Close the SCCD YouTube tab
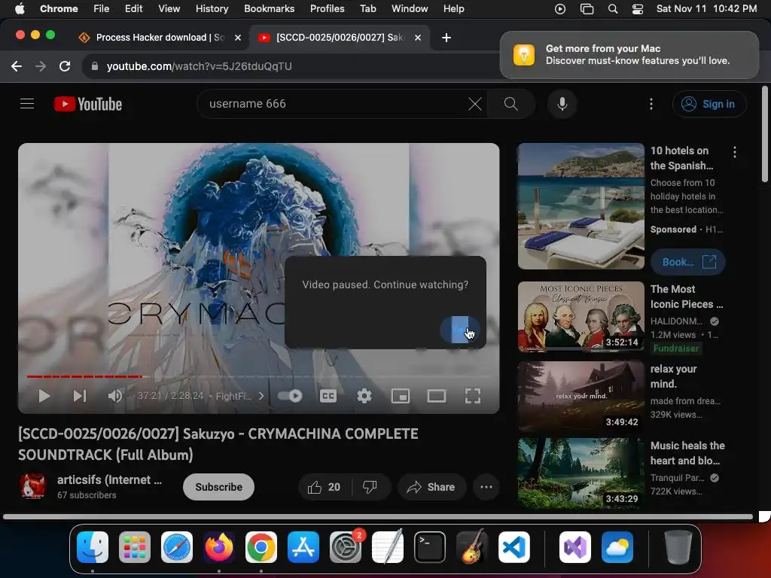Image resolution: width=771 pixels, height=578 pixels. 418,38
